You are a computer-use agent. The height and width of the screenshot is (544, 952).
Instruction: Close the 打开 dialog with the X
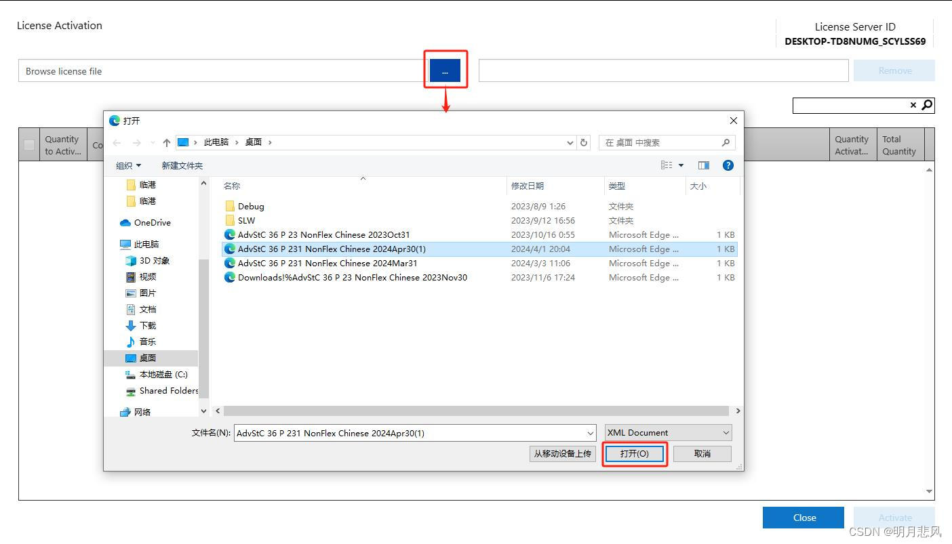[x=733, y=121]
